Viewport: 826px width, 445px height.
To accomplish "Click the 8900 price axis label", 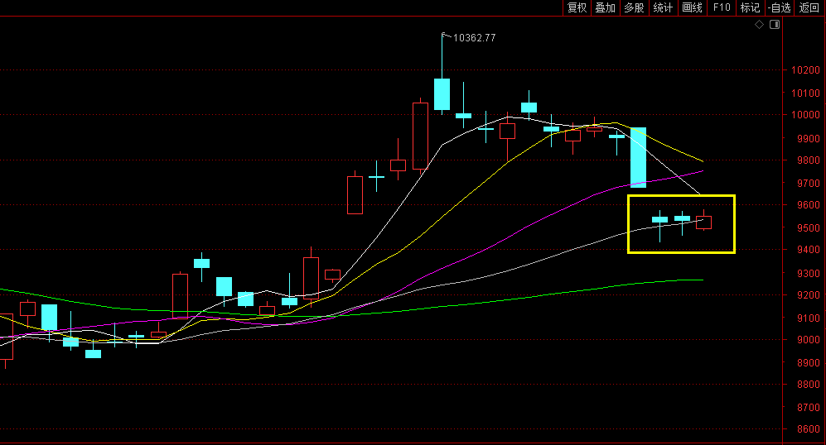I will point(808,362).
